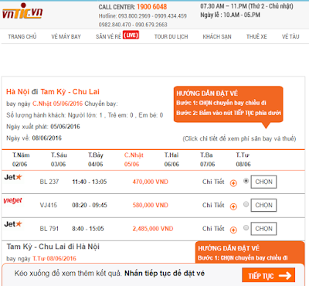Open Chi Tiết for the 470,000 VND flight
Screen dimensions: 309x286
(213, 182)
